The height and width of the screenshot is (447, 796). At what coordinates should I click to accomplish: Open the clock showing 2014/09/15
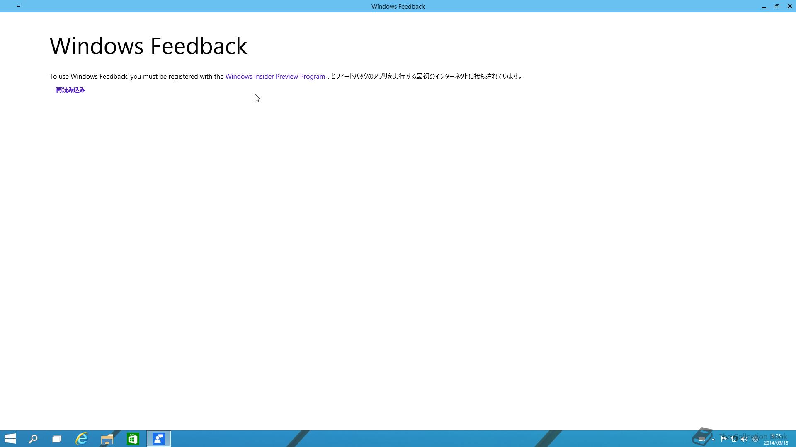[776, 439]
